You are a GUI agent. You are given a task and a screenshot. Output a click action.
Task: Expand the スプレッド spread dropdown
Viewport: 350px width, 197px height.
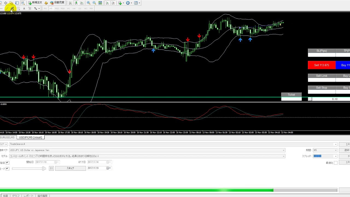336,156
